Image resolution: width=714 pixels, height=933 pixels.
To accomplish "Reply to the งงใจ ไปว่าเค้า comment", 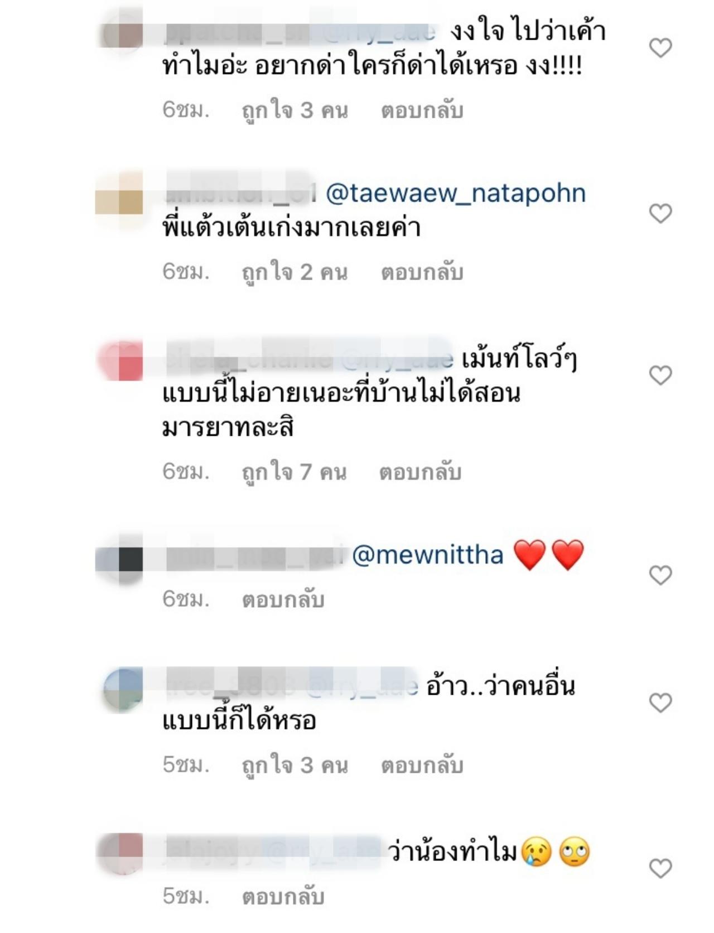I will (x=422, y=110).
